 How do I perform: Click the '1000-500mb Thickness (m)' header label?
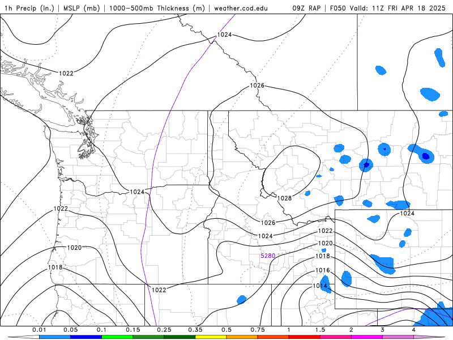[x=157, y=8]
